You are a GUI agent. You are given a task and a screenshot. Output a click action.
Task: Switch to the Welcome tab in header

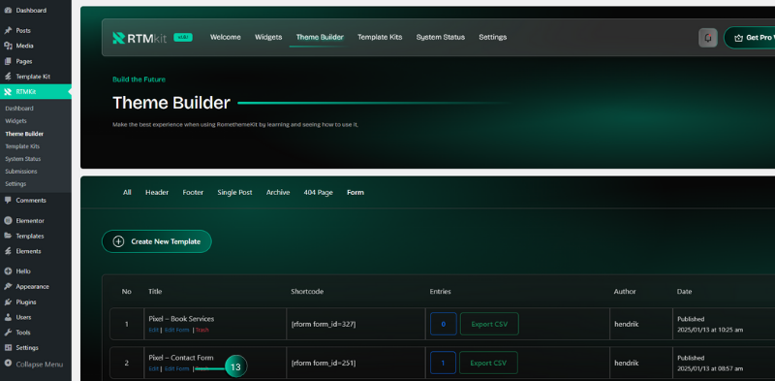pos(226,37)
